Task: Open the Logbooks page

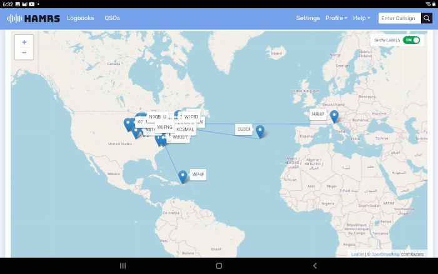Action: pos(80,18)
